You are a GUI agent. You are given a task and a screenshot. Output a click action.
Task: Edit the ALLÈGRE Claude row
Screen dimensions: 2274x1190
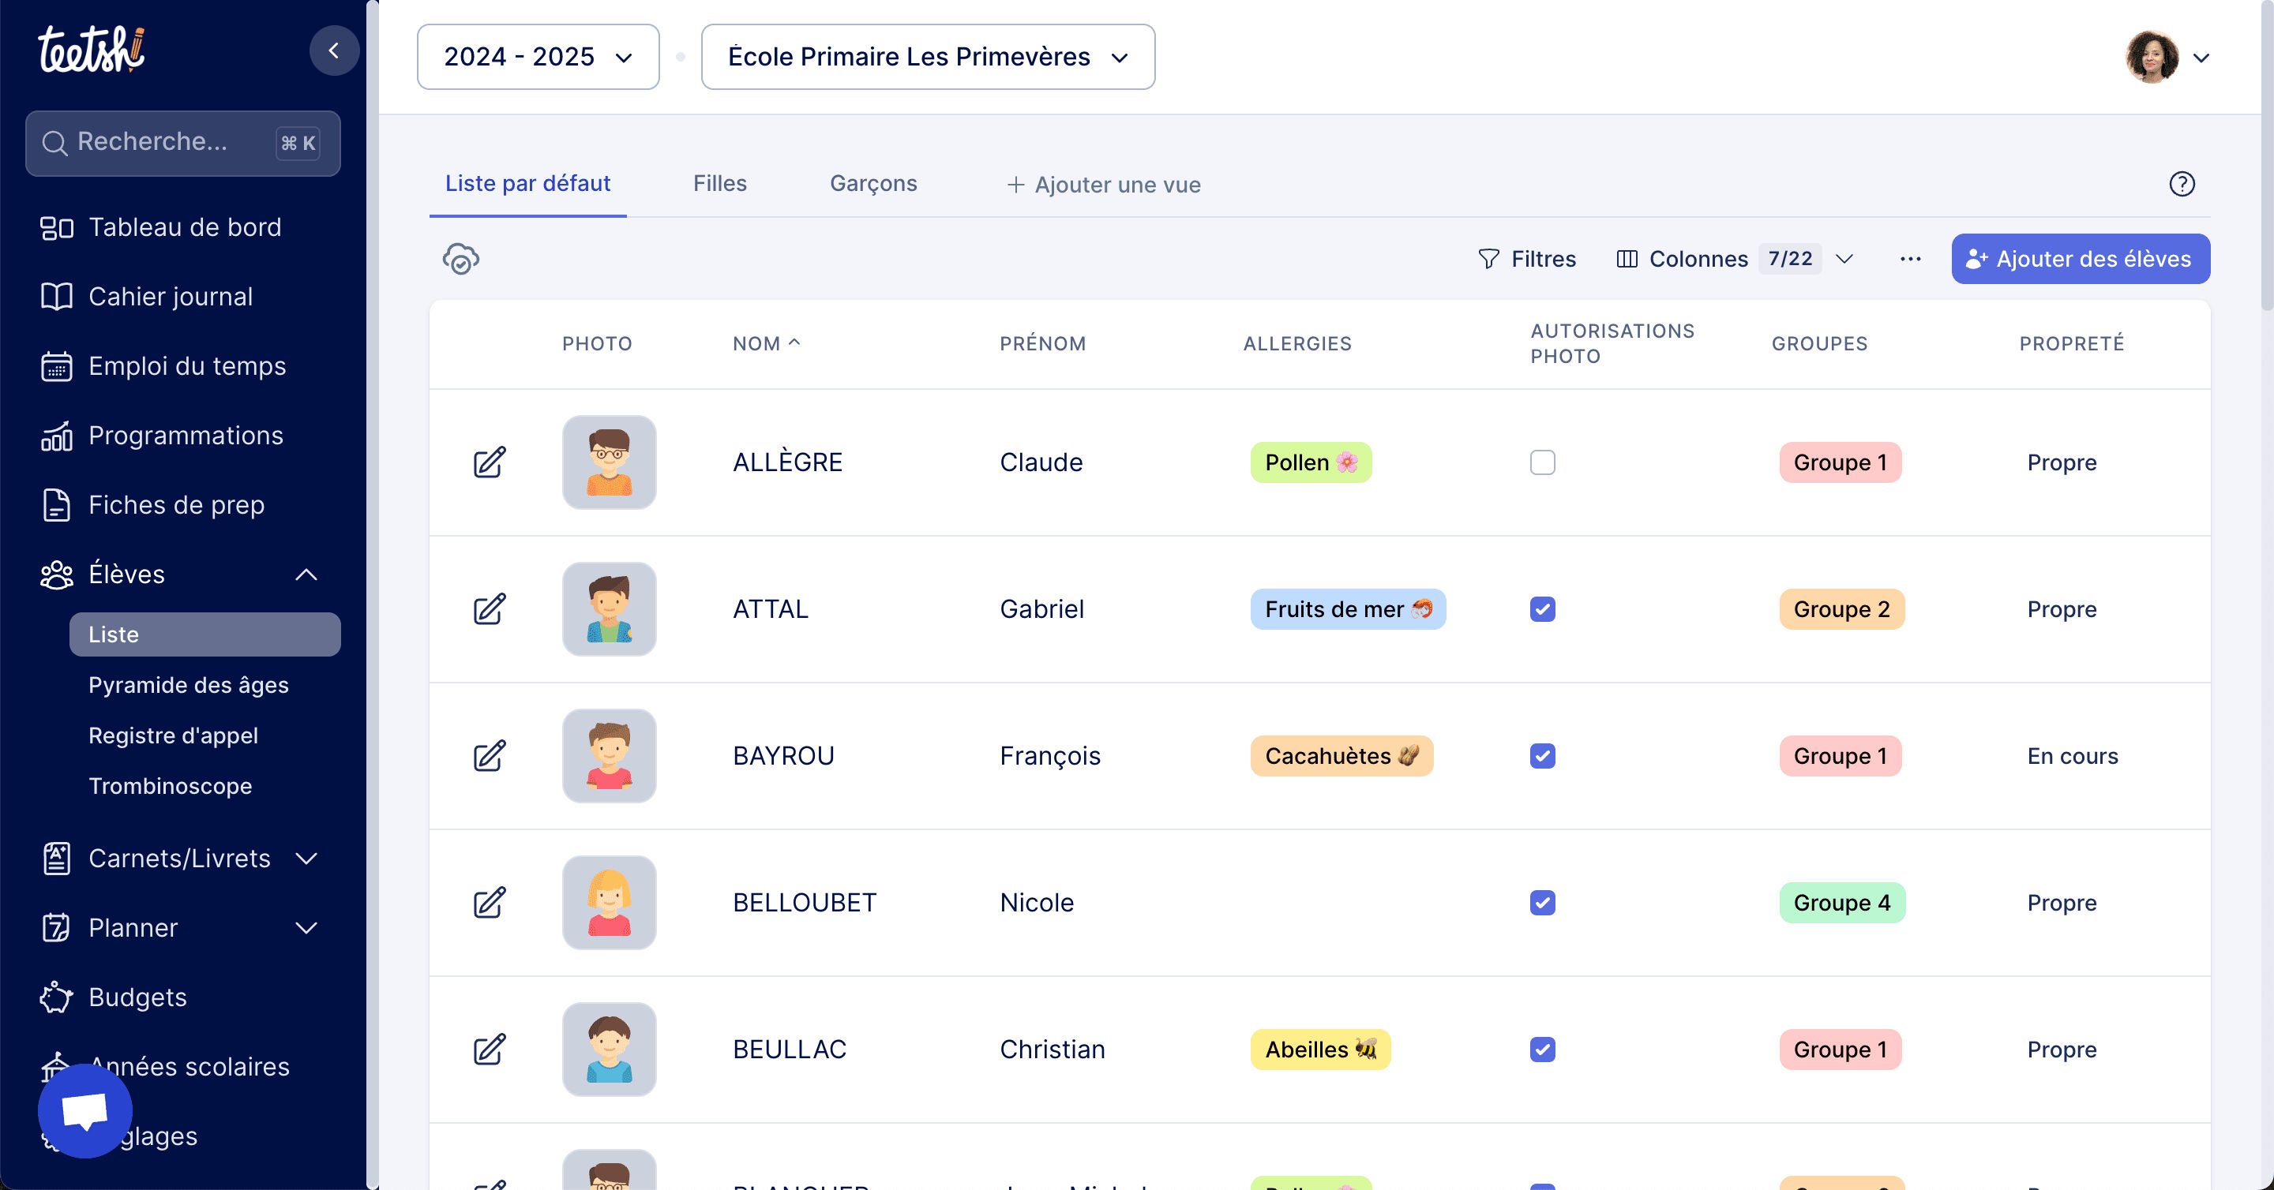[x=489, y=462]
